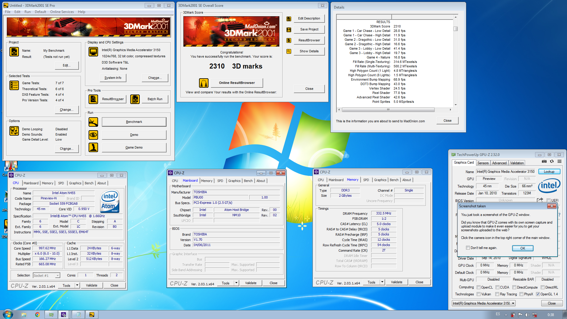Switch to the Advanced tab in GPU-Z
This screenshot has width=567, height=319.
499,163
